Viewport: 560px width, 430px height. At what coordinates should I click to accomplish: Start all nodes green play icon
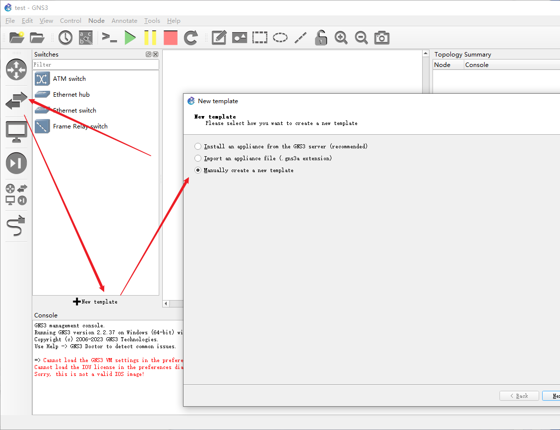(130, 38)
